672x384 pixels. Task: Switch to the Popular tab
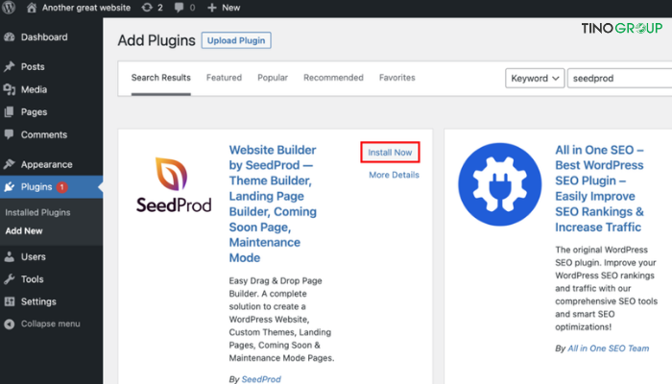point(273,78)
